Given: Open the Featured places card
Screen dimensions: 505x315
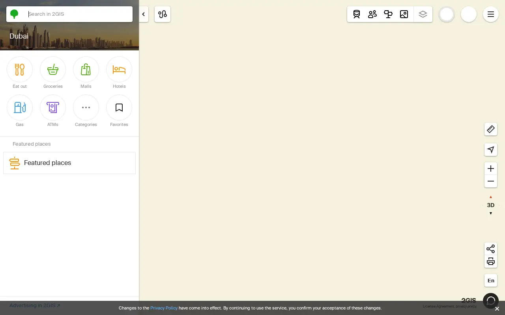Looking at the screenshot, I should click(x=69, y=163).
